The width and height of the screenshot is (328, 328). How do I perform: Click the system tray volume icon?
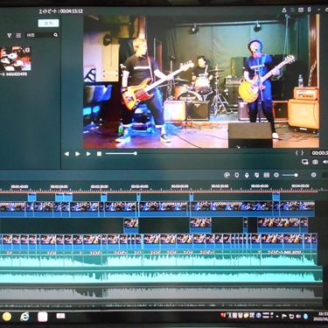(x=298, y=317)
